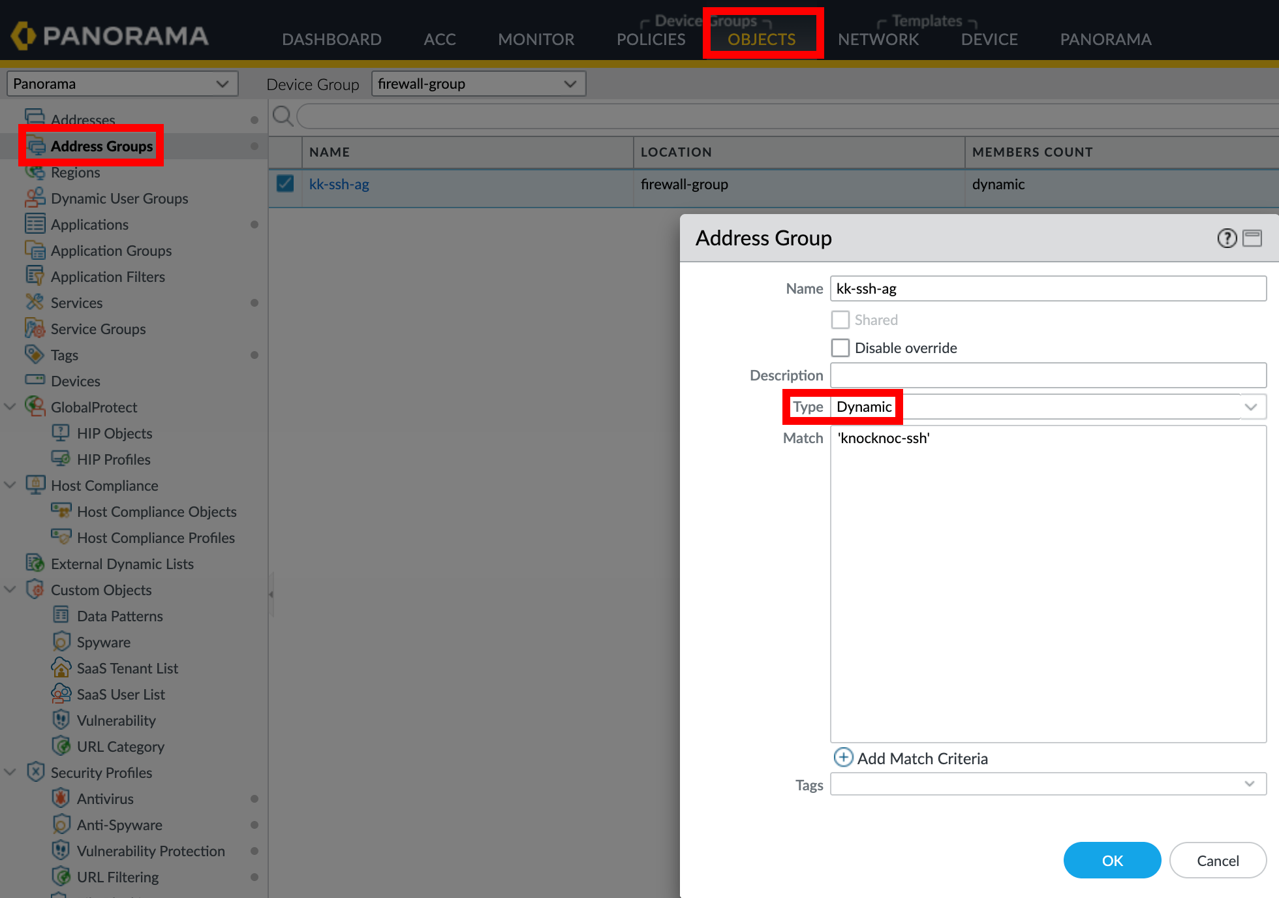Open the kk-ssh-ag address group link
This screenshot has width=1279, height=898.
[339, 185]
